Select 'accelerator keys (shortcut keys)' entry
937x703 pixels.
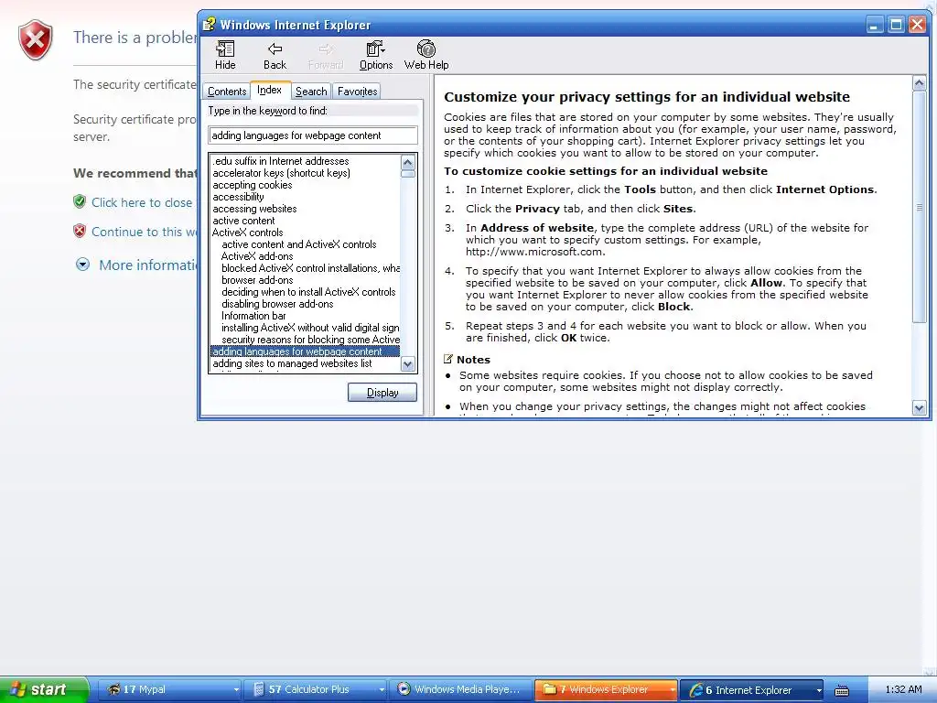tap(281, 173)
